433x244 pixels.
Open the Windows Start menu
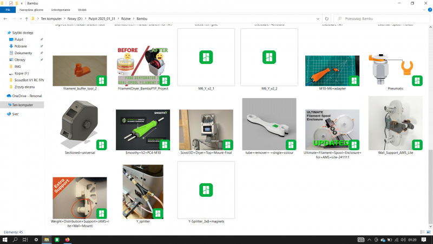(5, 240)
